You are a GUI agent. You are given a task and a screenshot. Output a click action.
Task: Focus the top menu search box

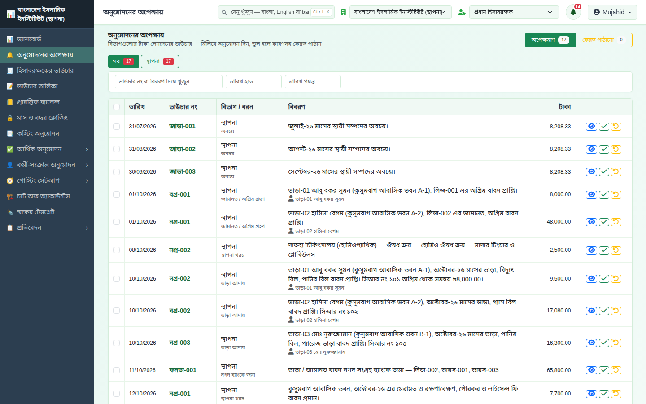pos(276,12)
